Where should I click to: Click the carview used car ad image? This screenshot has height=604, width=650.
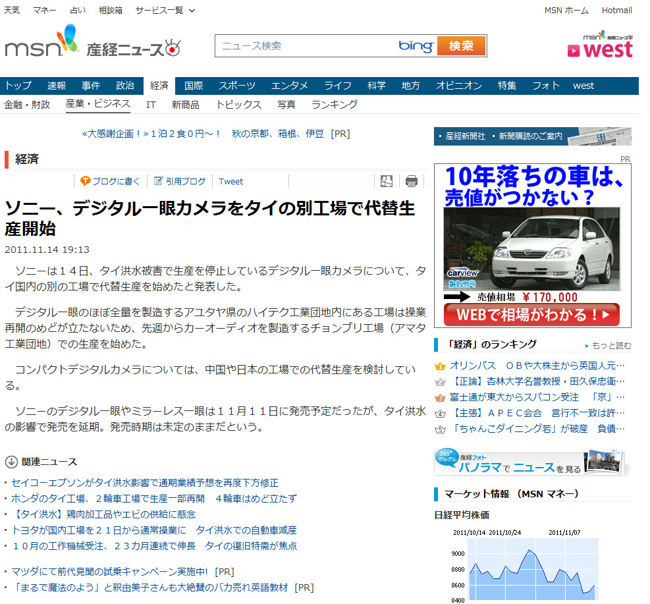point(532,249)
